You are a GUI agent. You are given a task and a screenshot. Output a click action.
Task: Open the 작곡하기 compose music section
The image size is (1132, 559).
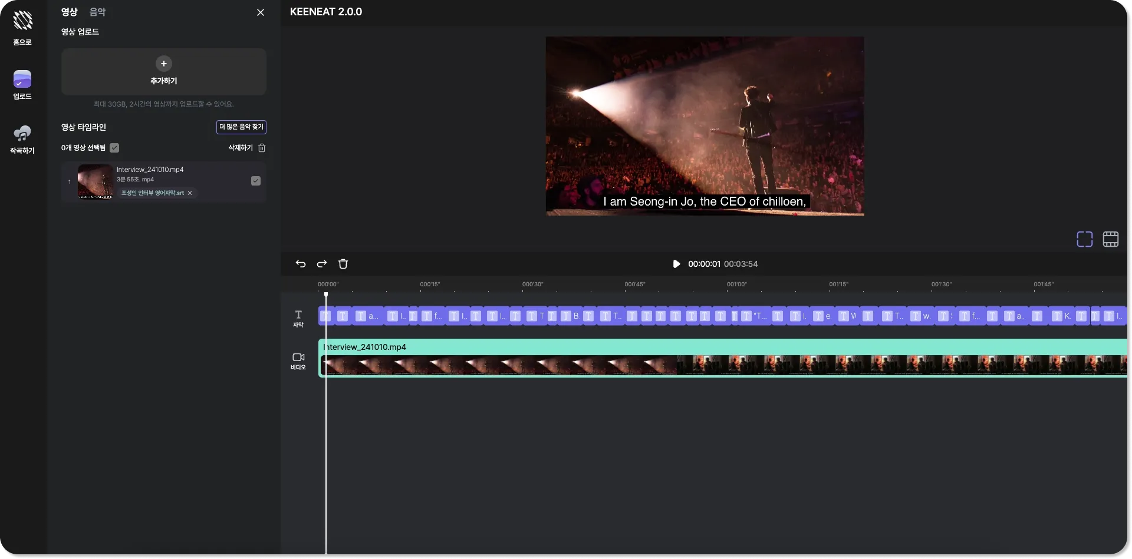coord(22,139)
